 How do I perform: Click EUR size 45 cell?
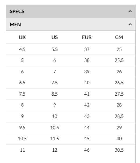87,139
